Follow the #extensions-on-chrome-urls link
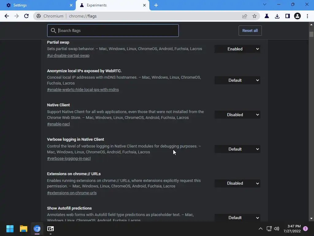The height and width of the screenshot is (236, 314). (72, 193)
